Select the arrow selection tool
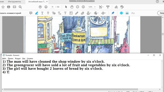This screenshot has height=92, width=164. pyautogui.click(x=66, y=7)
